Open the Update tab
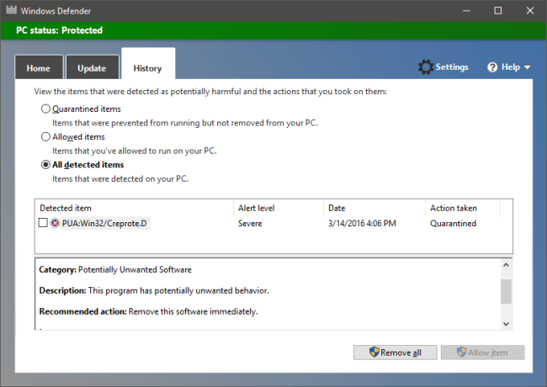The image size is (547, 387). (x=92, y=68)
